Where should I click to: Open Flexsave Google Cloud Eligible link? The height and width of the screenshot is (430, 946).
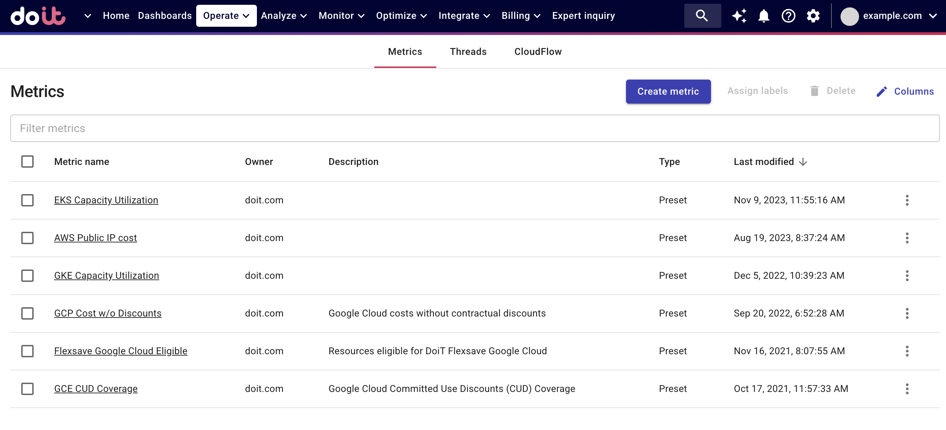120,351
